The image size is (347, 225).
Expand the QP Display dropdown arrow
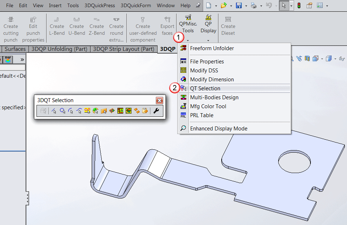(208, 40)
